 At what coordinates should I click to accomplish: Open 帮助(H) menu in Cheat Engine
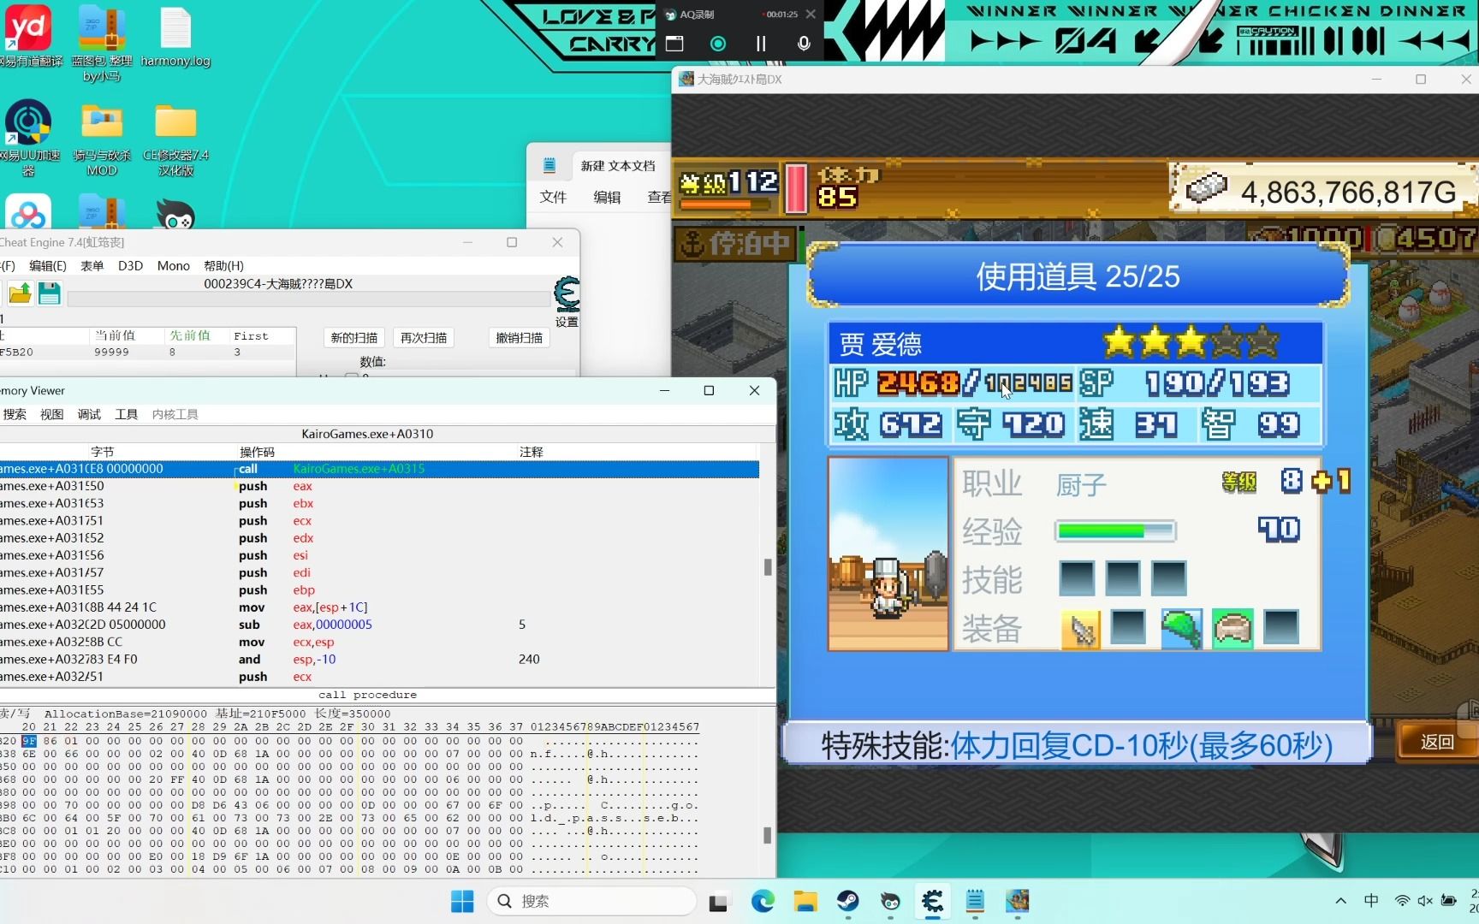coord(223,266)
